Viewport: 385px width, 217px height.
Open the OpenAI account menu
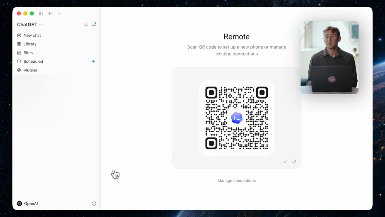click(27, 204)
